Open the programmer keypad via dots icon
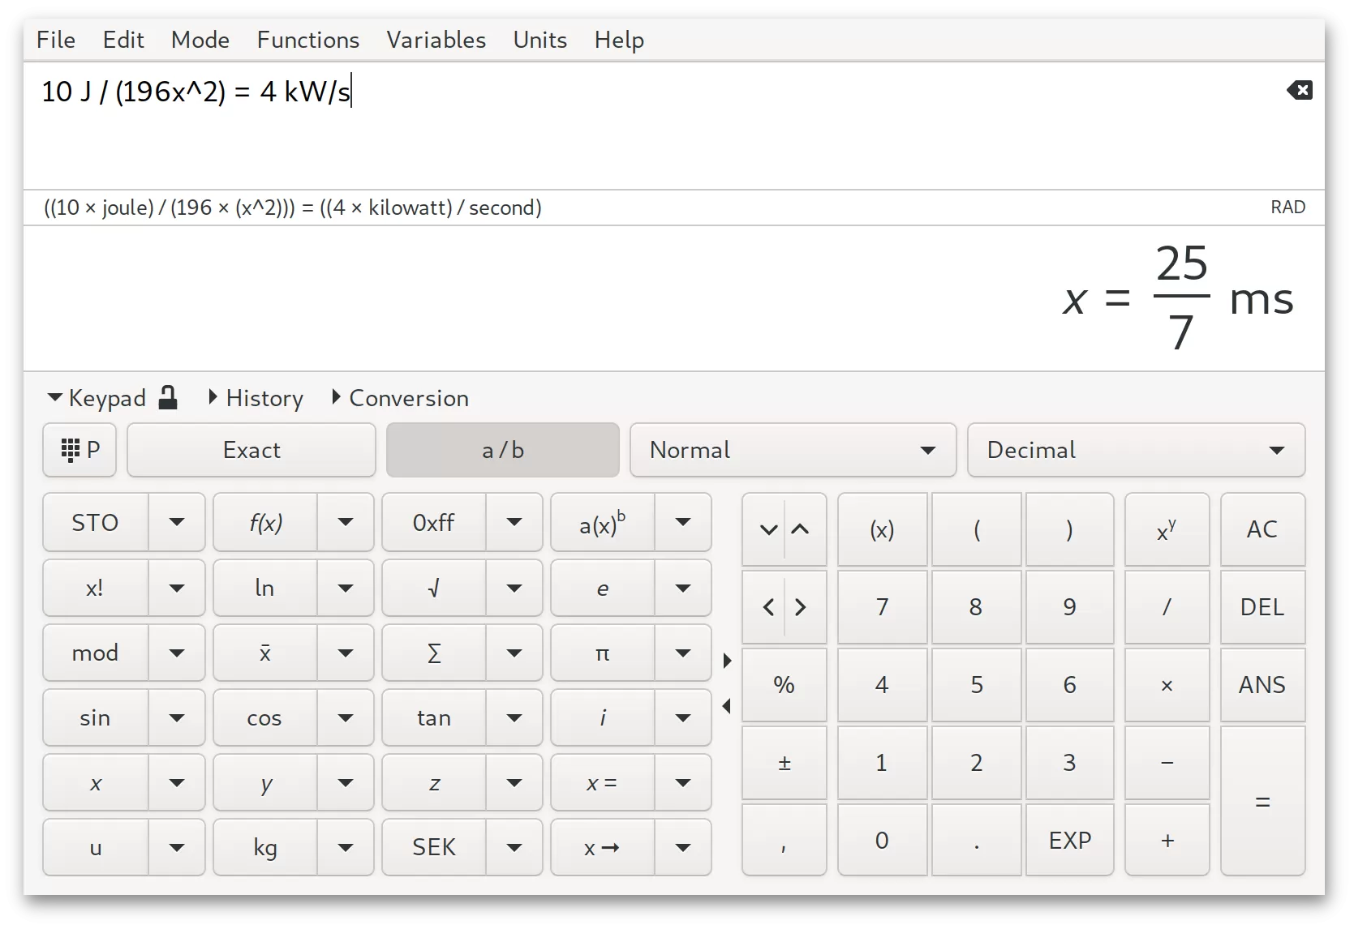 (79, 450)
